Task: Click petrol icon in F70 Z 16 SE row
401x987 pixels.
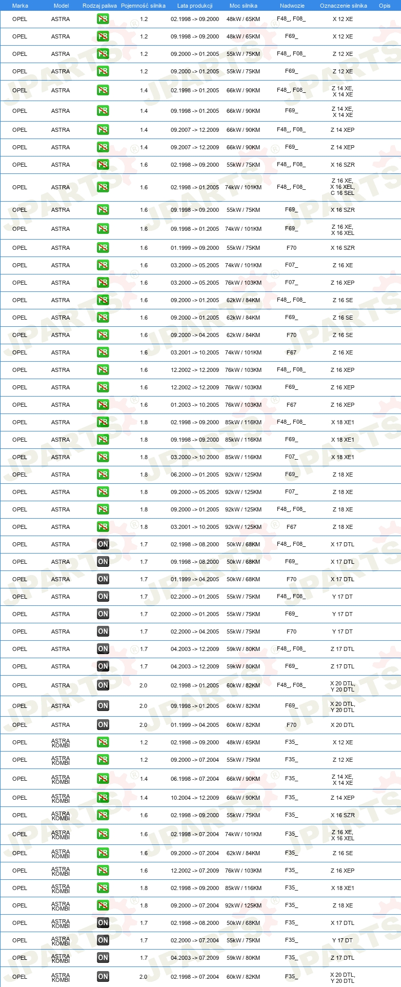Action: 103,335
